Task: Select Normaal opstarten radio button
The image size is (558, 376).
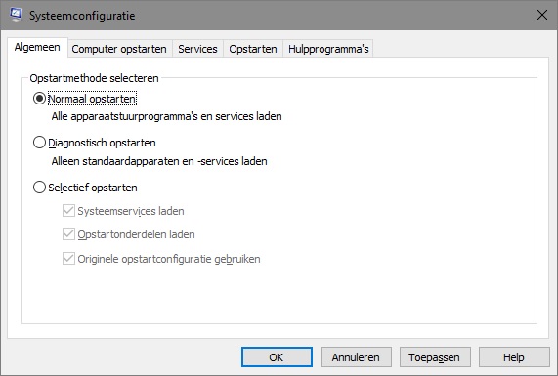Action: click(x=39, y=99)
